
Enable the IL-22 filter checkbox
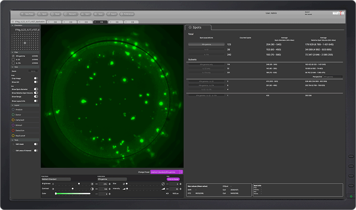13,60
